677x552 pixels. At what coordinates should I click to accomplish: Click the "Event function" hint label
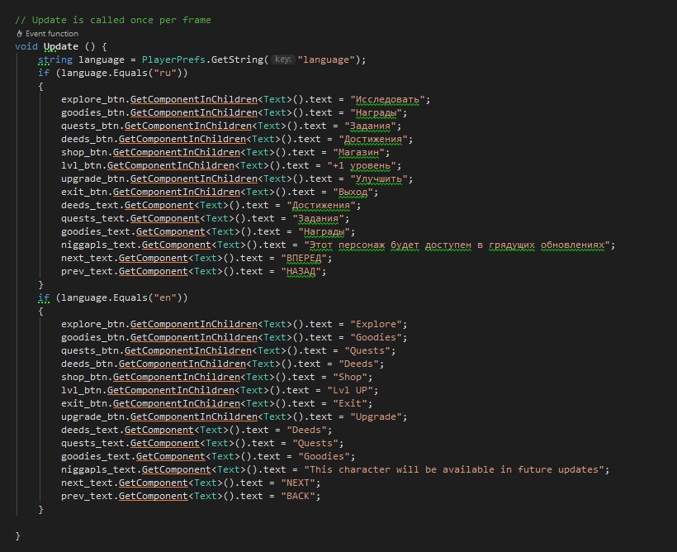(52, 33)
